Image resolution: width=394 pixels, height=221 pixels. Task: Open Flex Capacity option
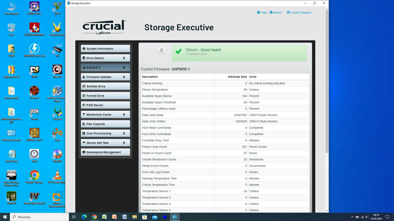[x=105, y=124]
